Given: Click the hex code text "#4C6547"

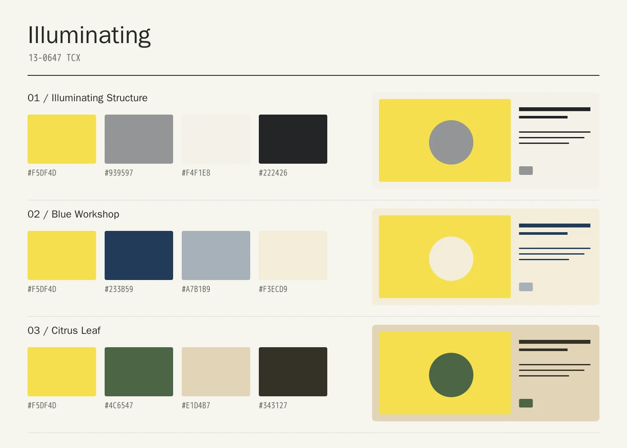Looking at the screenshot, I should tap(119, 405).
